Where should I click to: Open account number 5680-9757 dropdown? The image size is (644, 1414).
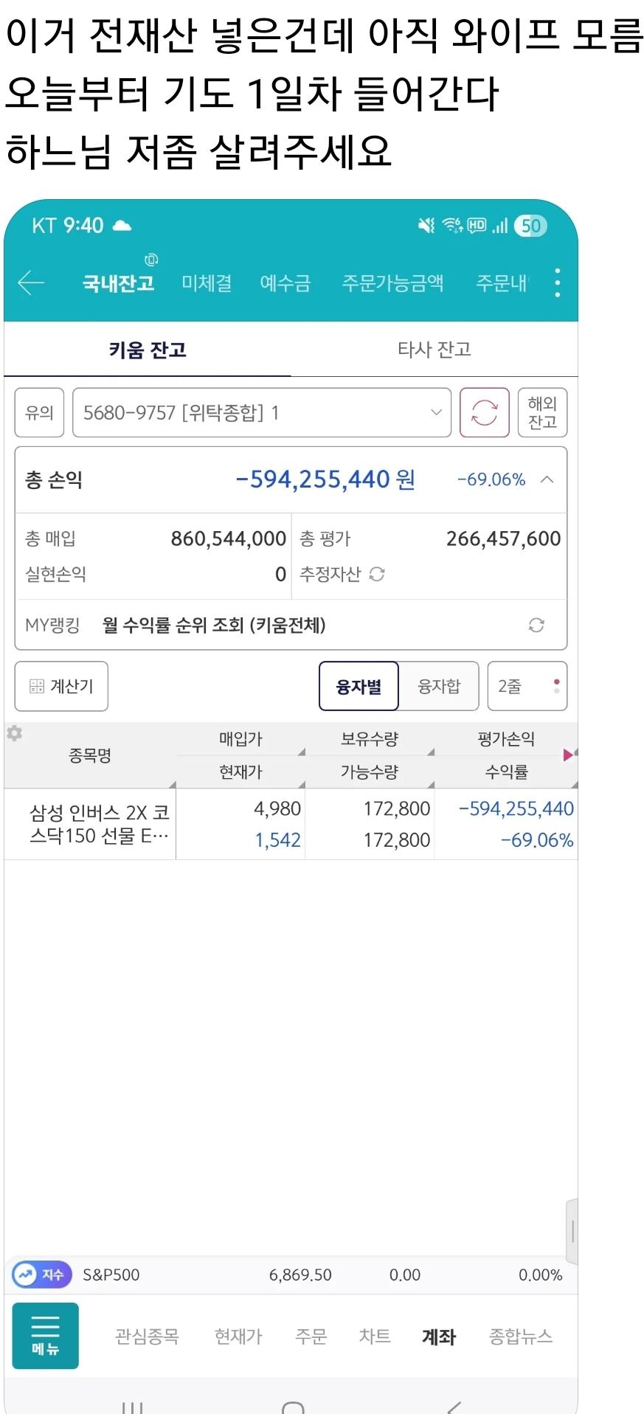(x=262, y=412)
